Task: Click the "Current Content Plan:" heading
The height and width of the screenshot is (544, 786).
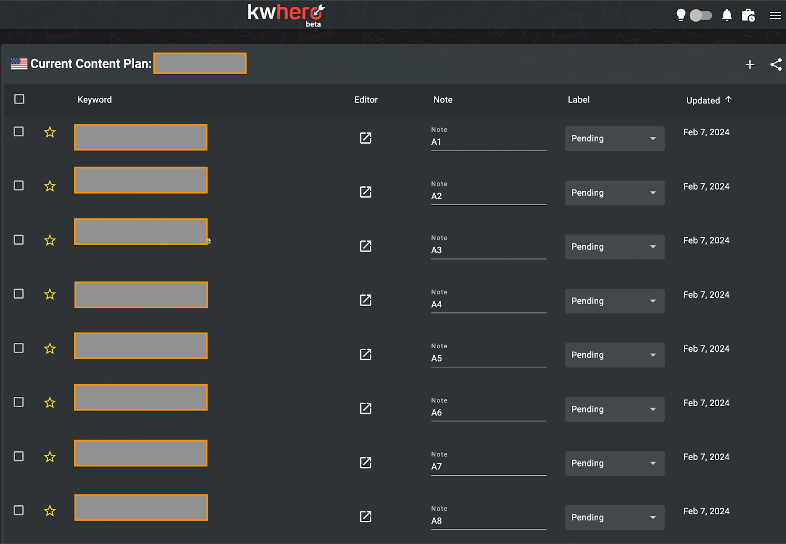Action: point(91,64)
